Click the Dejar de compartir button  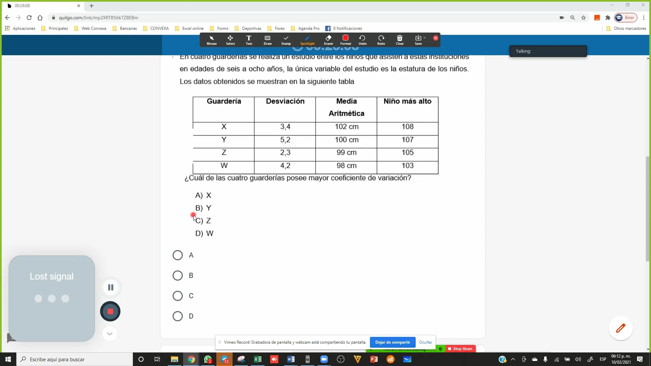(x=392, y=342)
